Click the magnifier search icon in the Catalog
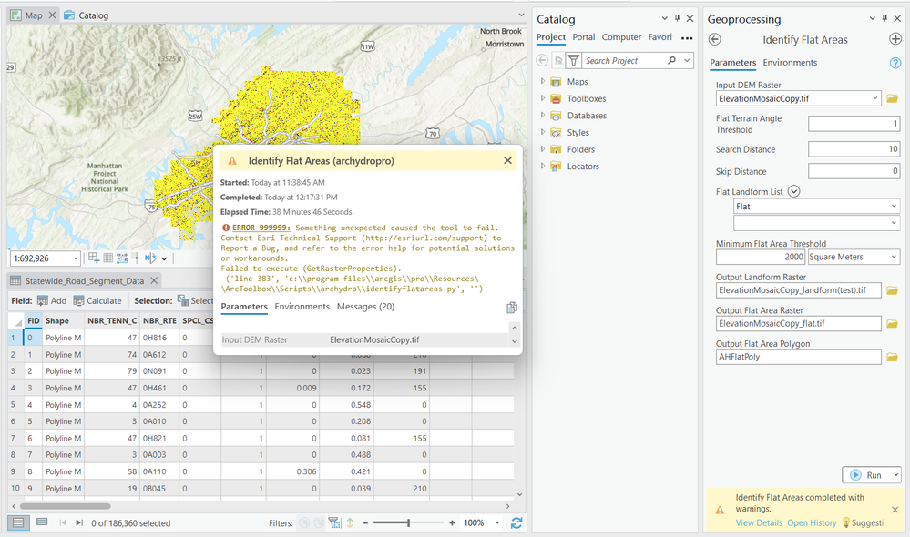This screenshot has height=537, width=910. point(672,60)
